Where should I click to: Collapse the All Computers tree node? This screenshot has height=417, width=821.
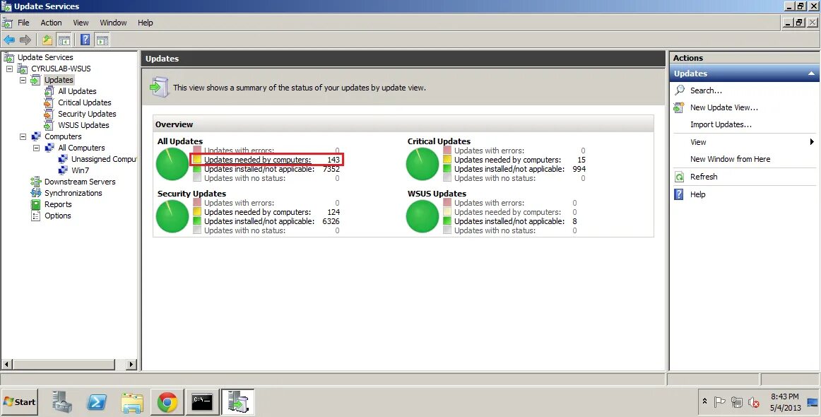(x=37, y=148)
